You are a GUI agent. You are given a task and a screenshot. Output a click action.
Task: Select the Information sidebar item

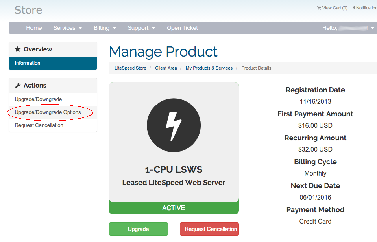point(53,63)
